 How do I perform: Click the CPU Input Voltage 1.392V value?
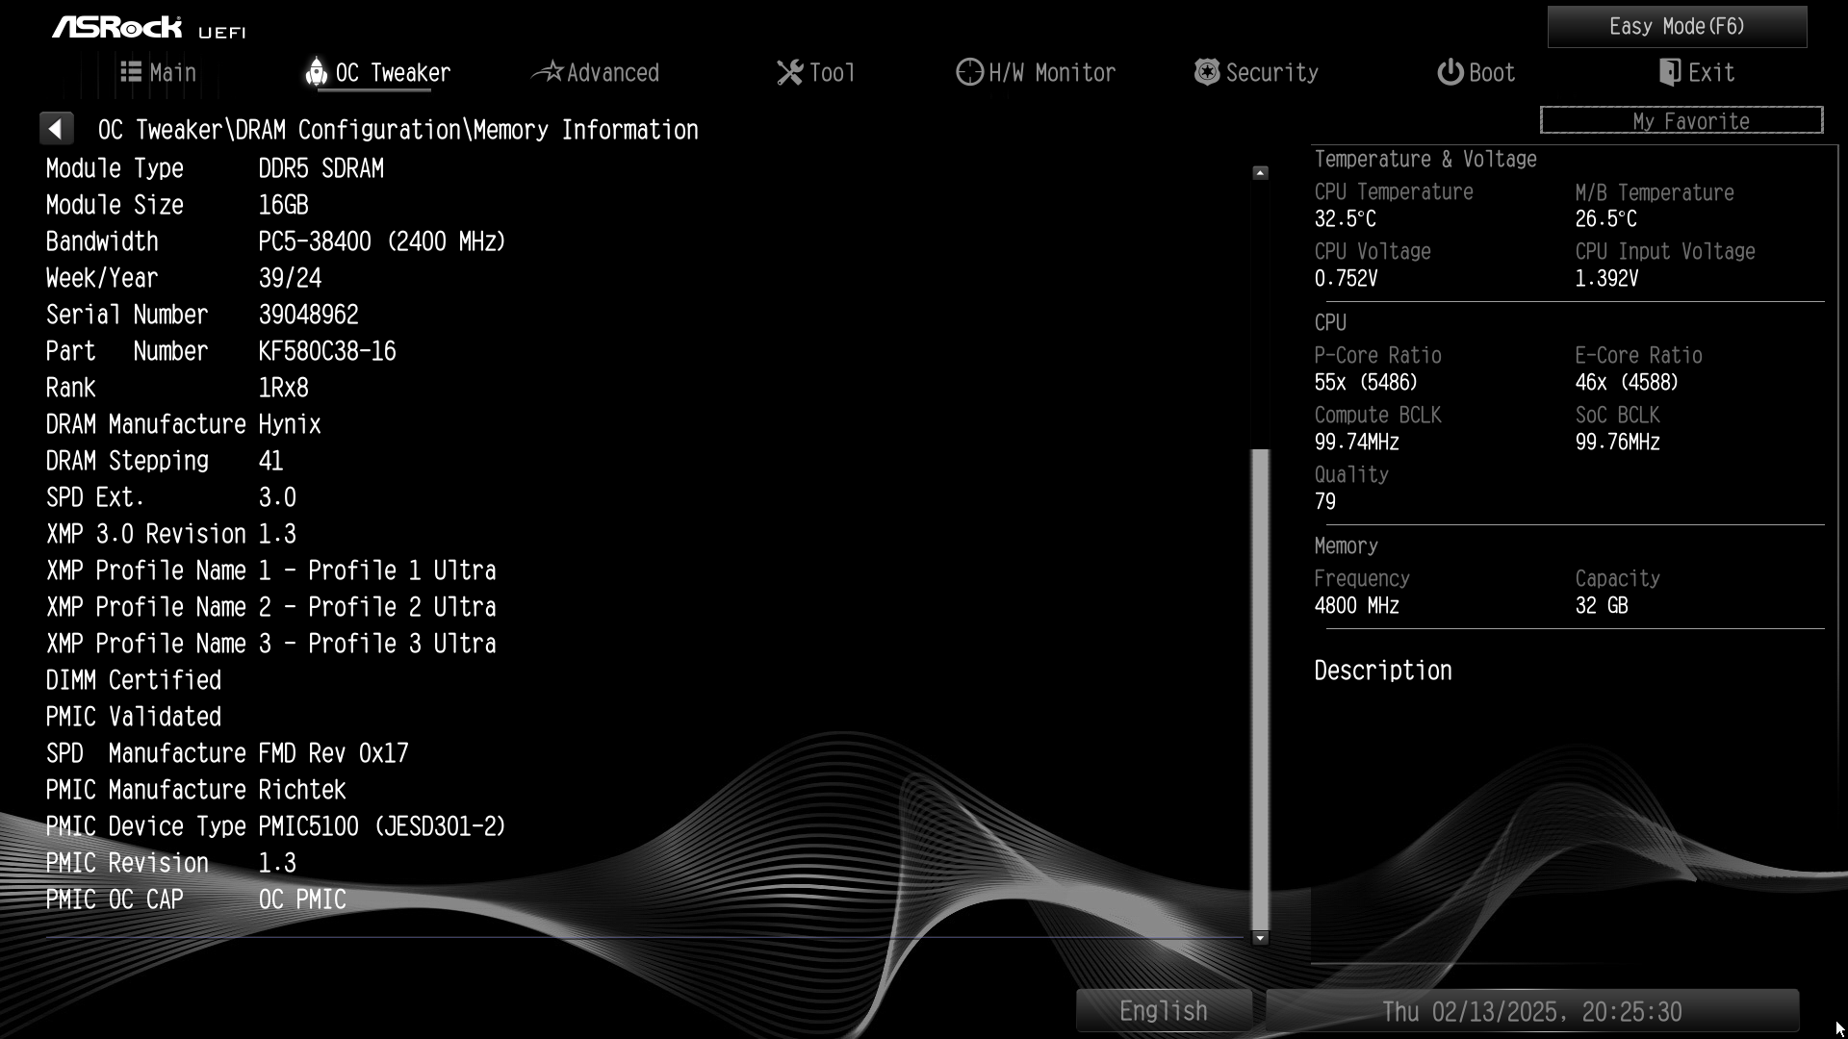(x=1606, y=278)
